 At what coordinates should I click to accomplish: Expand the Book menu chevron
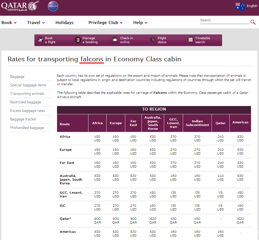(x=15, y=23)
